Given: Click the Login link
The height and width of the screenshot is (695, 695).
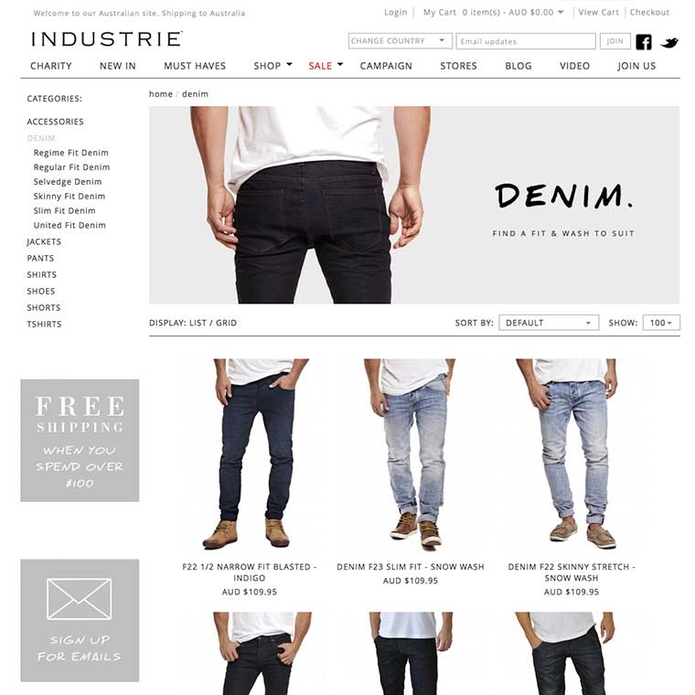Looking at the screenshot, I should pos(395,13).
